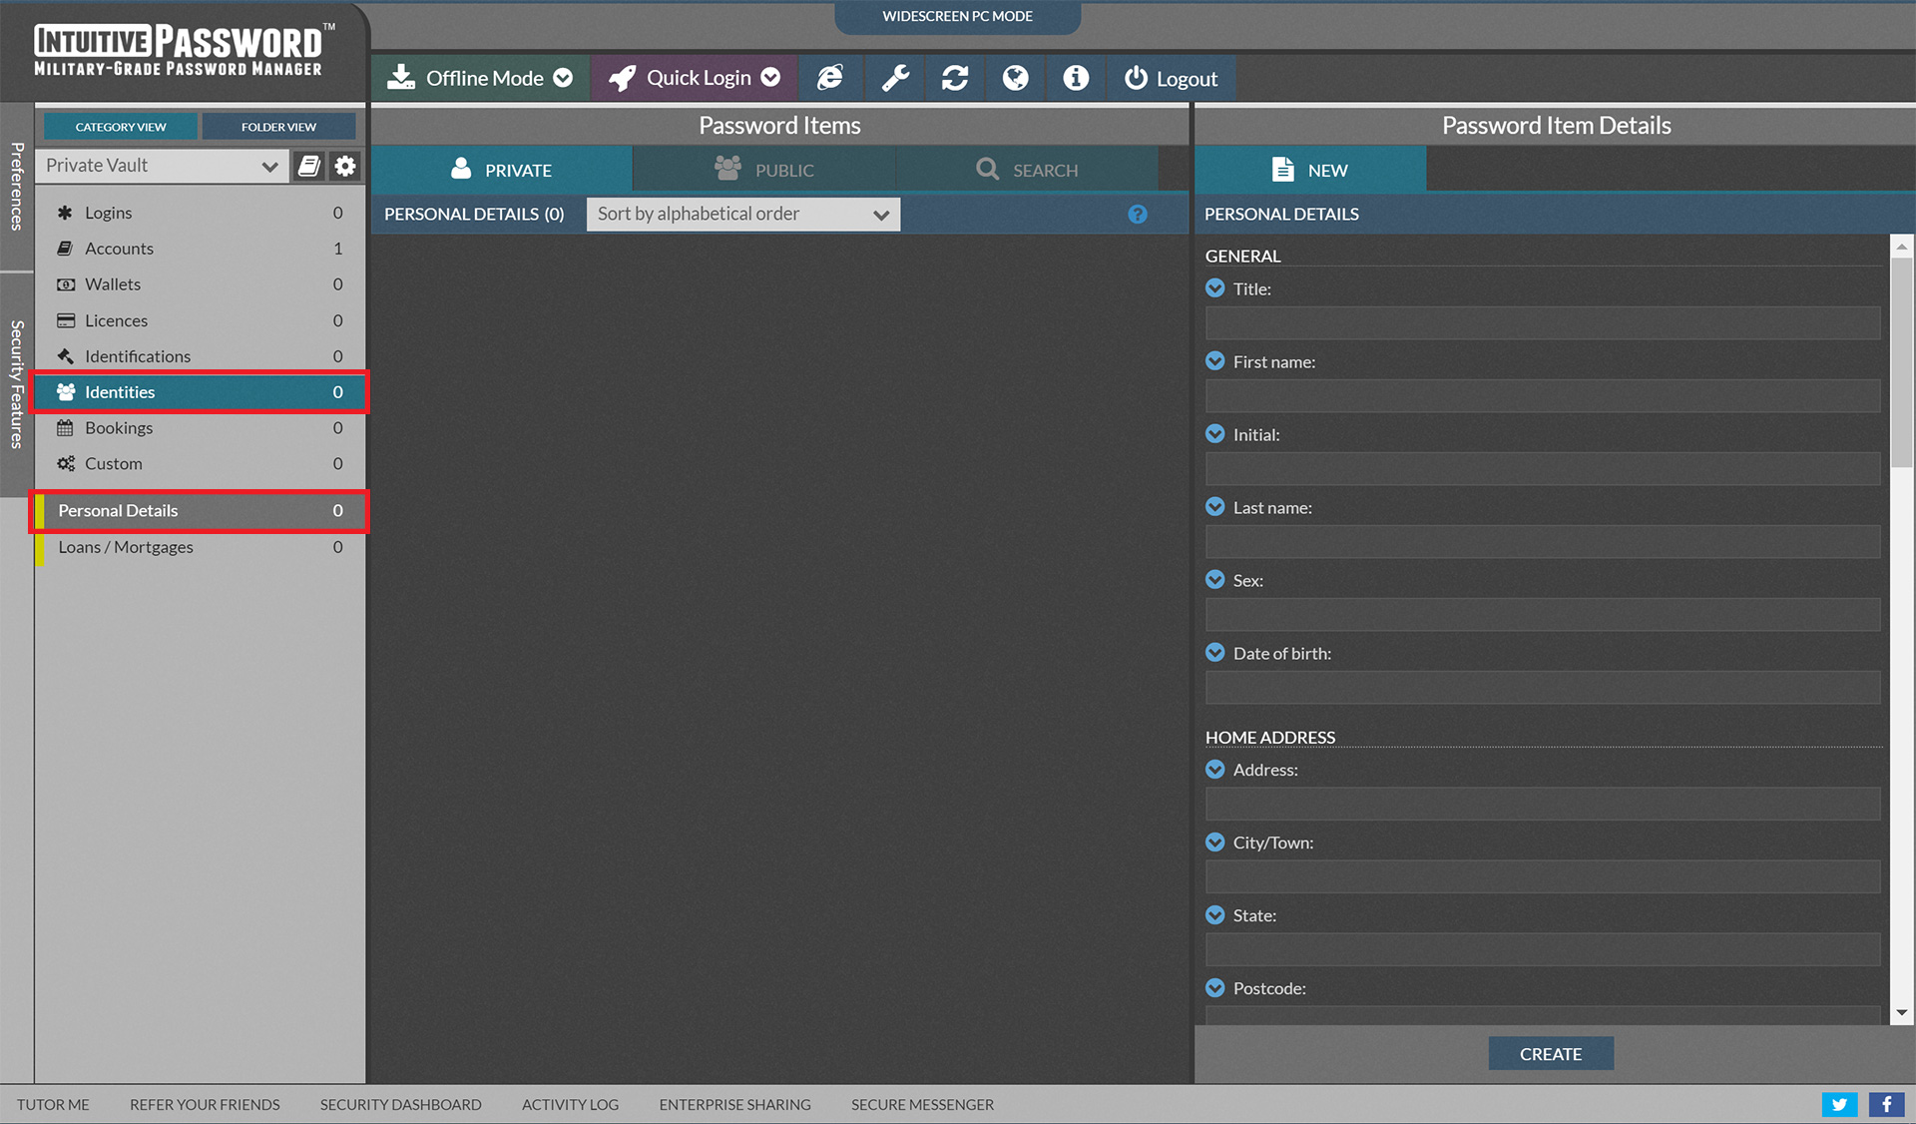Switch to the PUBLIC tab
Screen dimensions: 1916x1124
pos(764,170)
